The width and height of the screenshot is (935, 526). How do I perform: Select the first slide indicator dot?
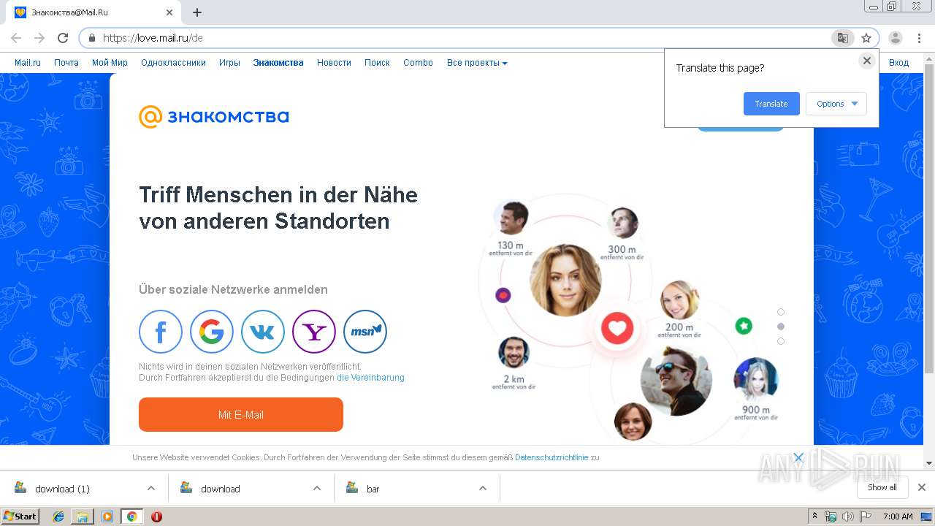[x=781, y=312]
